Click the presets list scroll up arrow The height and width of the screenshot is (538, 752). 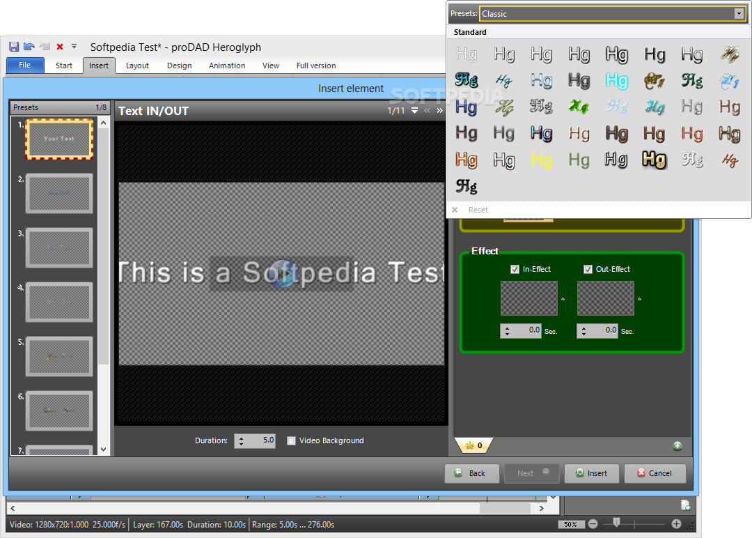[104, 123]
